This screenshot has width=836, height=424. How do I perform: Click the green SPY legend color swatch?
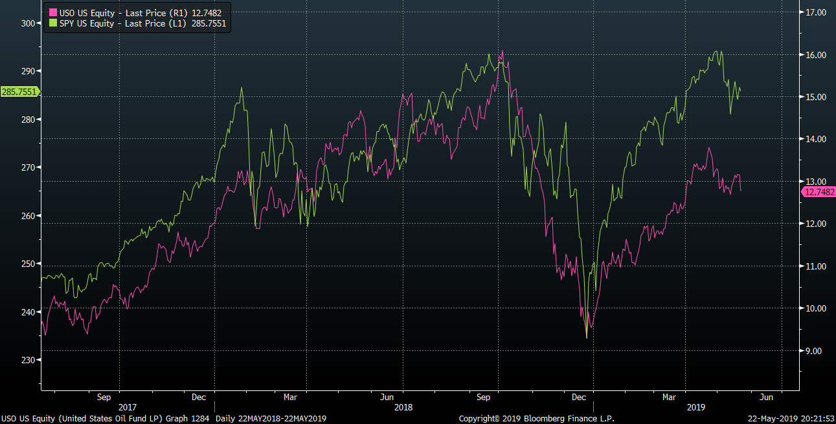[52, 23]
